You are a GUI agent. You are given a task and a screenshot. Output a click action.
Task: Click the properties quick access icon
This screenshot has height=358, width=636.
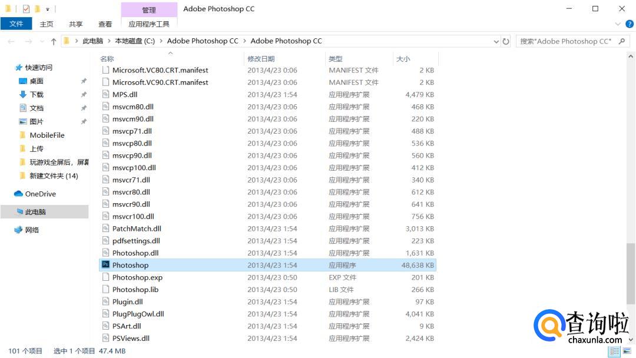coord(26,8)
